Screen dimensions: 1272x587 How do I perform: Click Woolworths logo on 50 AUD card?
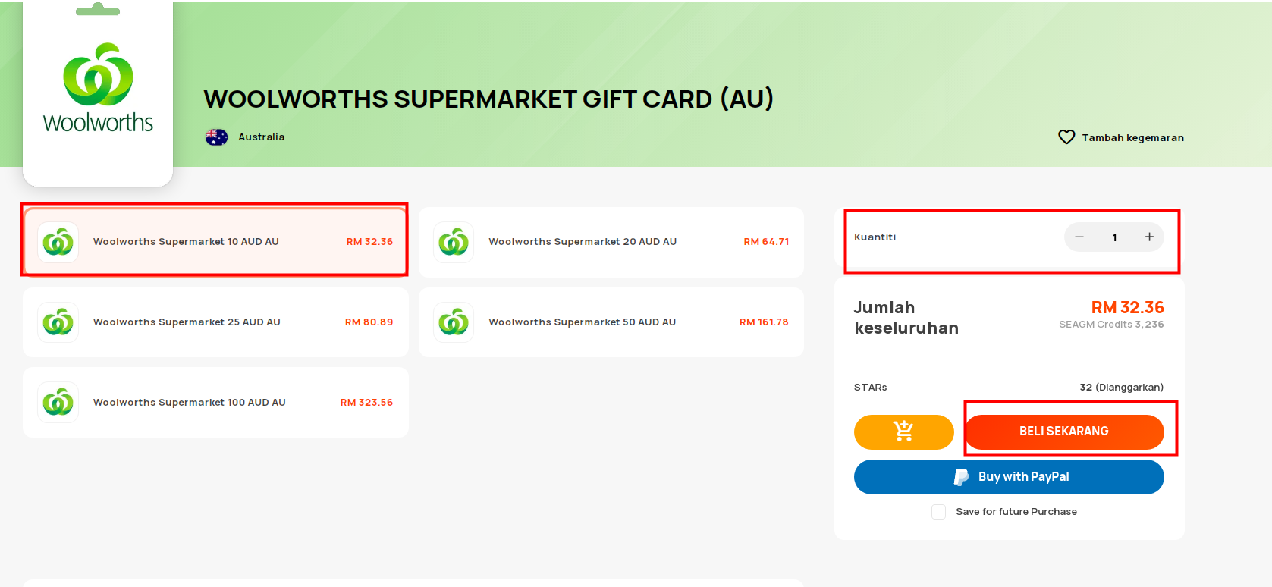pos(454,322)
